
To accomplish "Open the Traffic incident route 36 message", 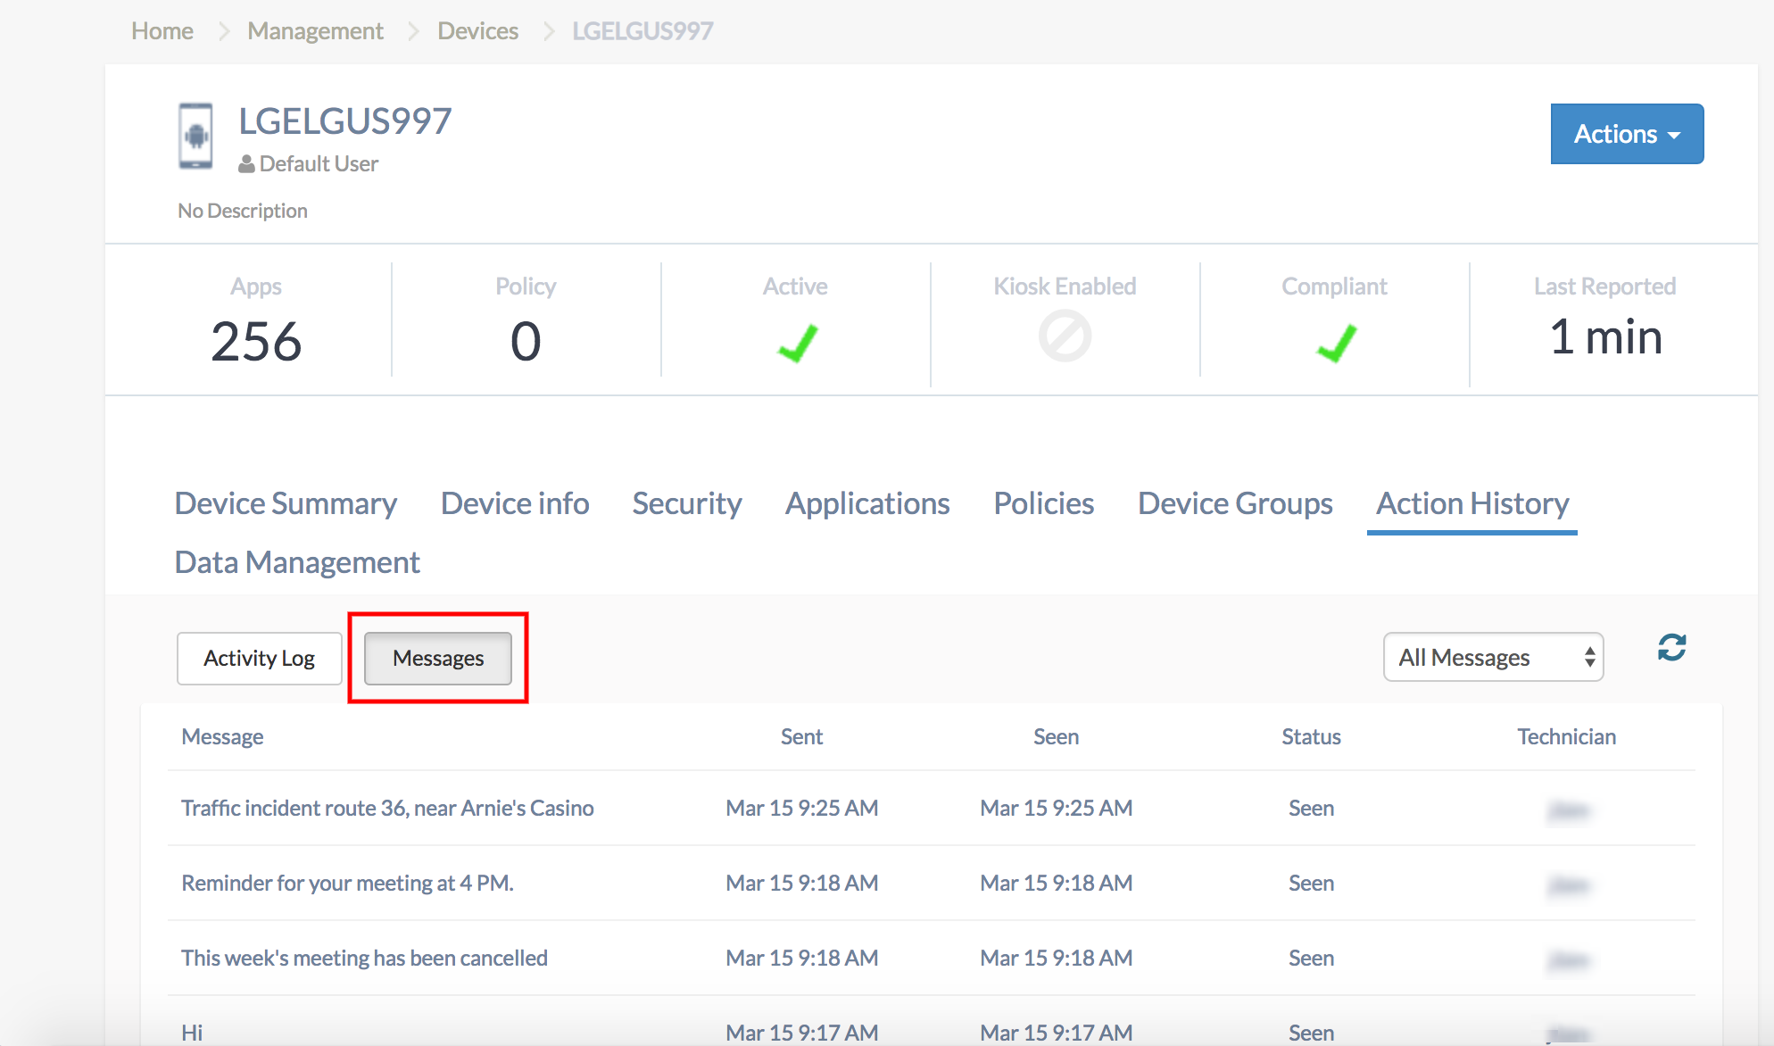I will (x=387, y=808).
